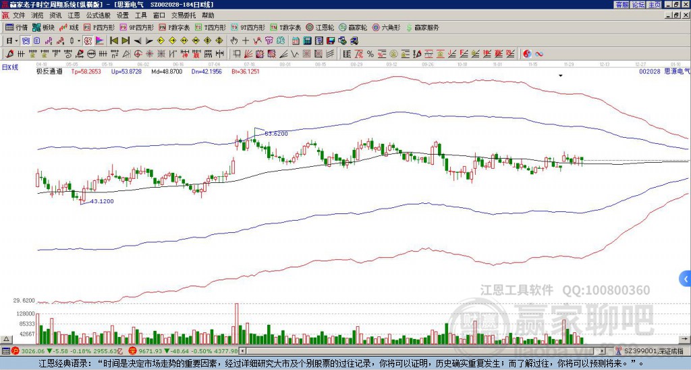Open the calendar icon
Viewport: 691px width, 370px height.
pos(296,41)
